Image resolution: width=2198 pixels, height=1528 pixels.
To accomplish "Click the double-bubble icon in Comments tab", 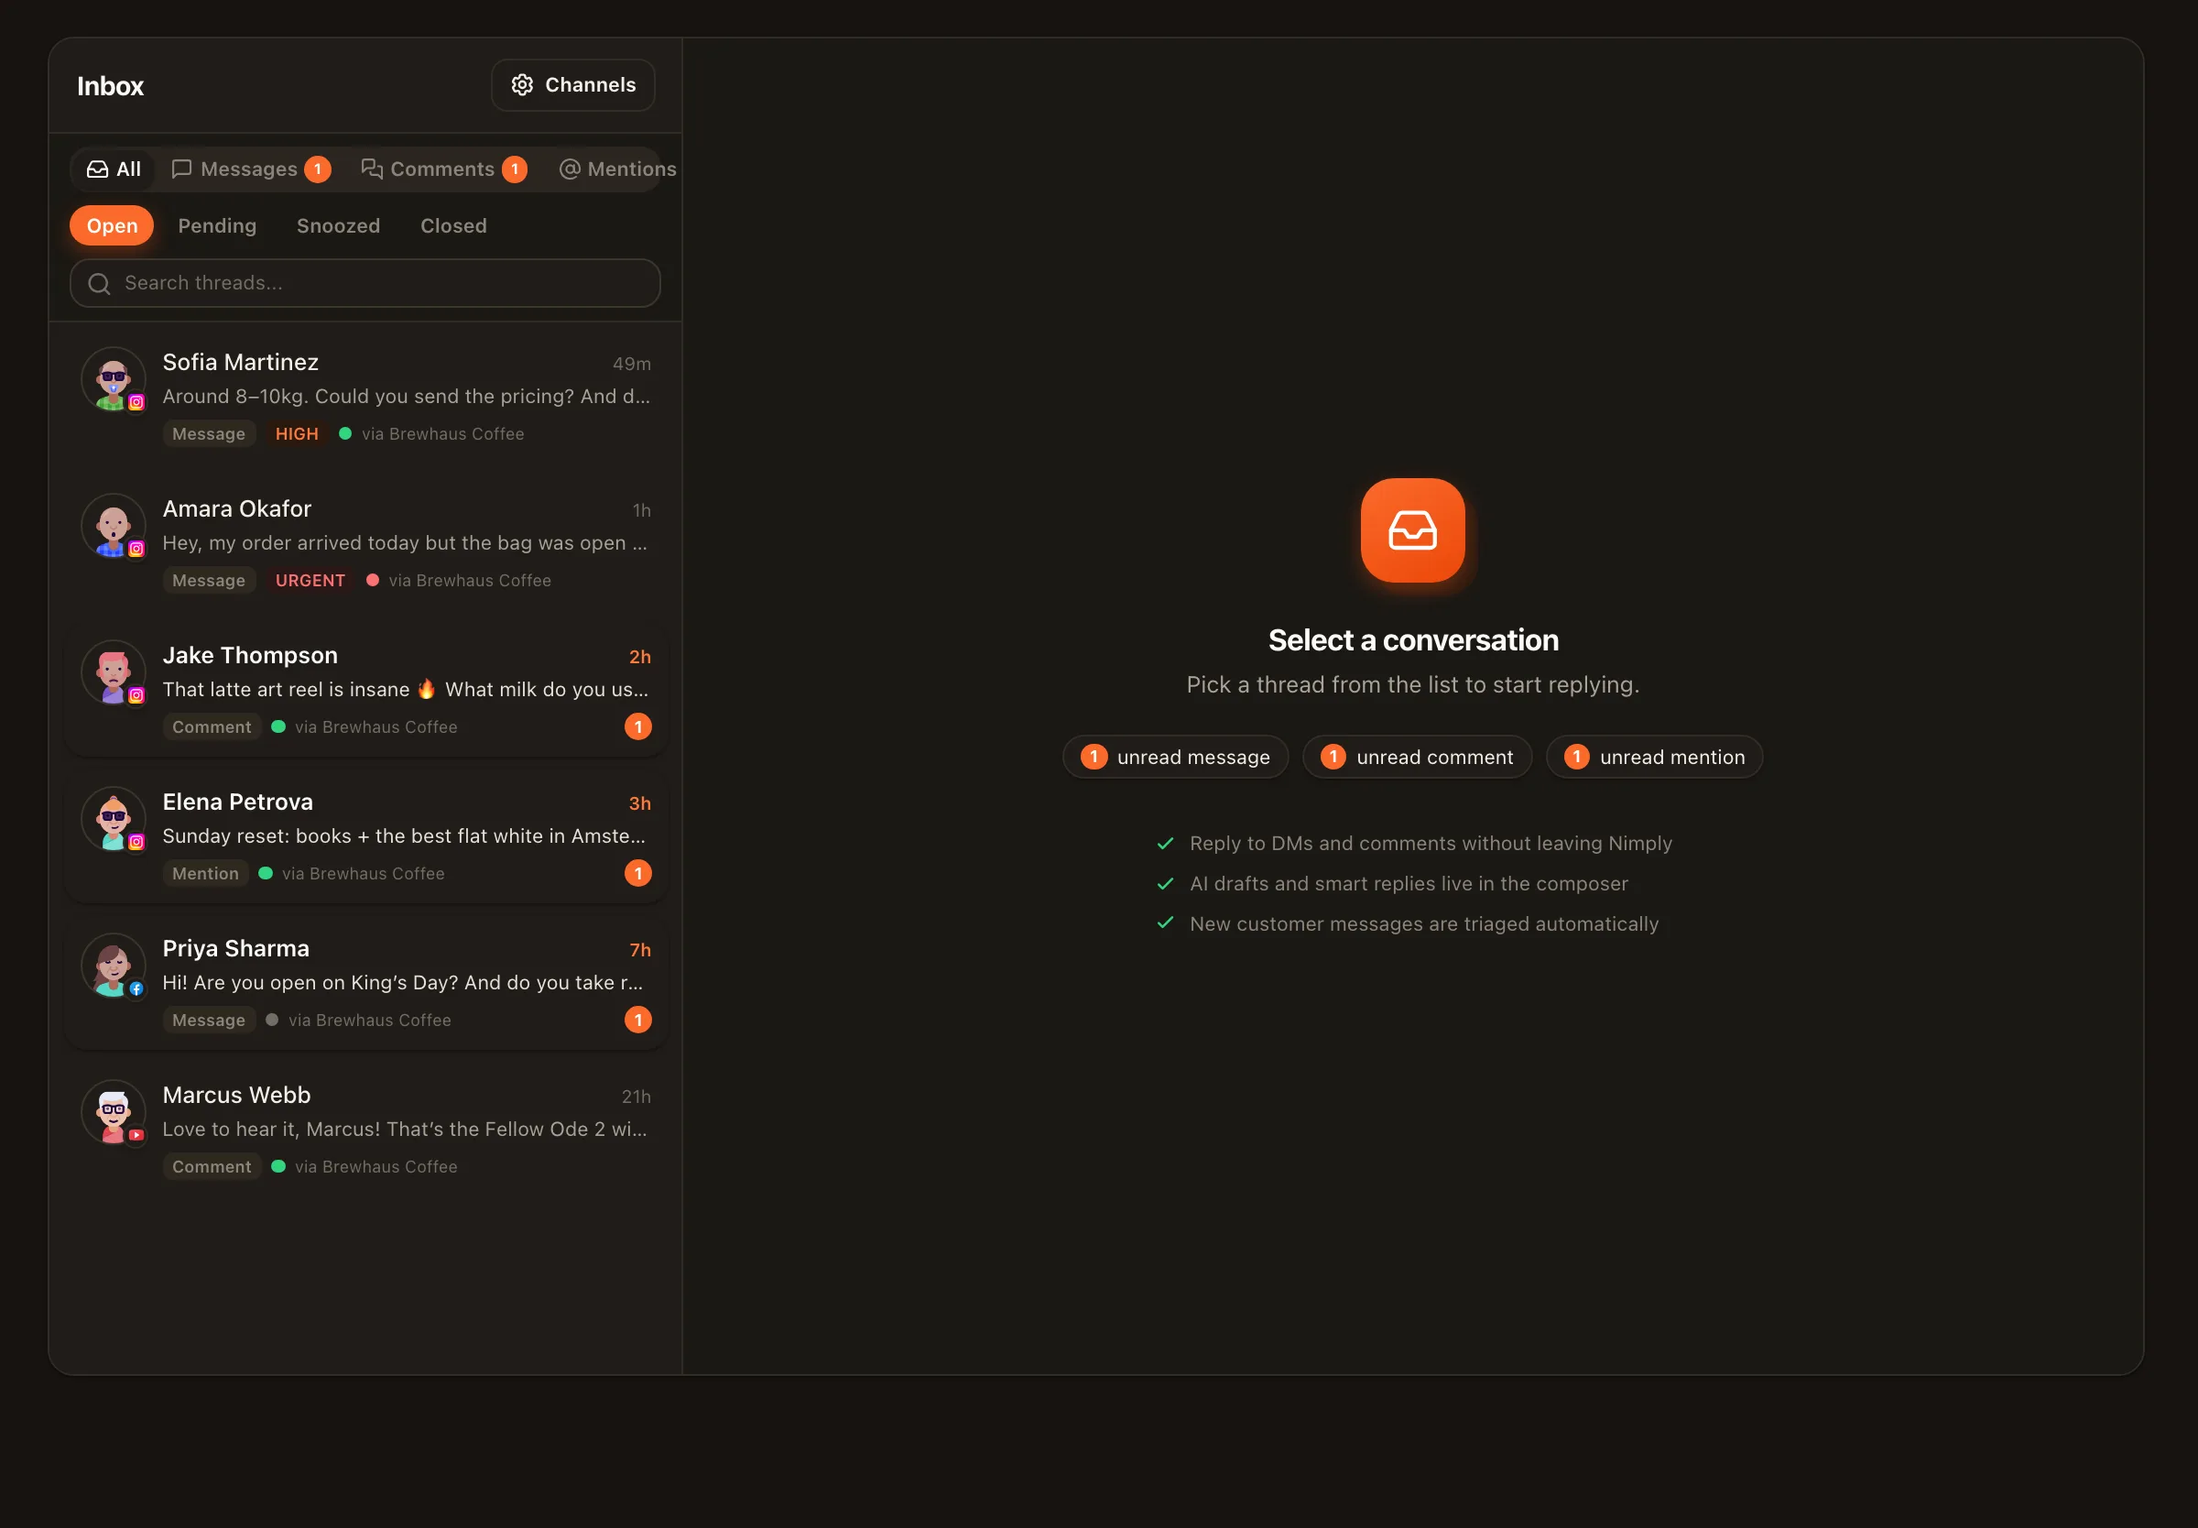I will 371,169.
